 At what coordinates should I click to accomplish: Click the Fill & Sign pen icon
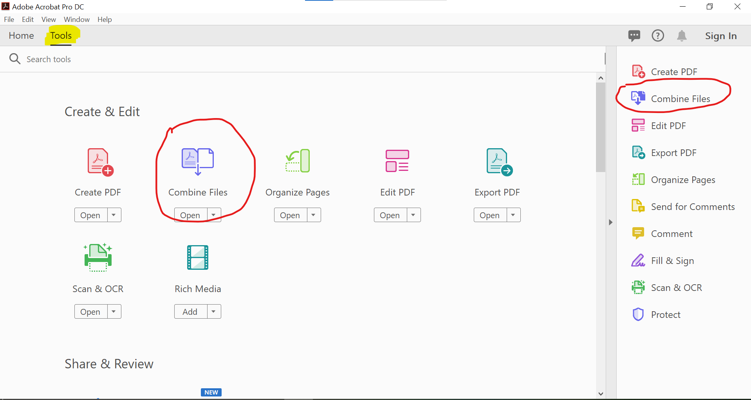click(638, 260)
